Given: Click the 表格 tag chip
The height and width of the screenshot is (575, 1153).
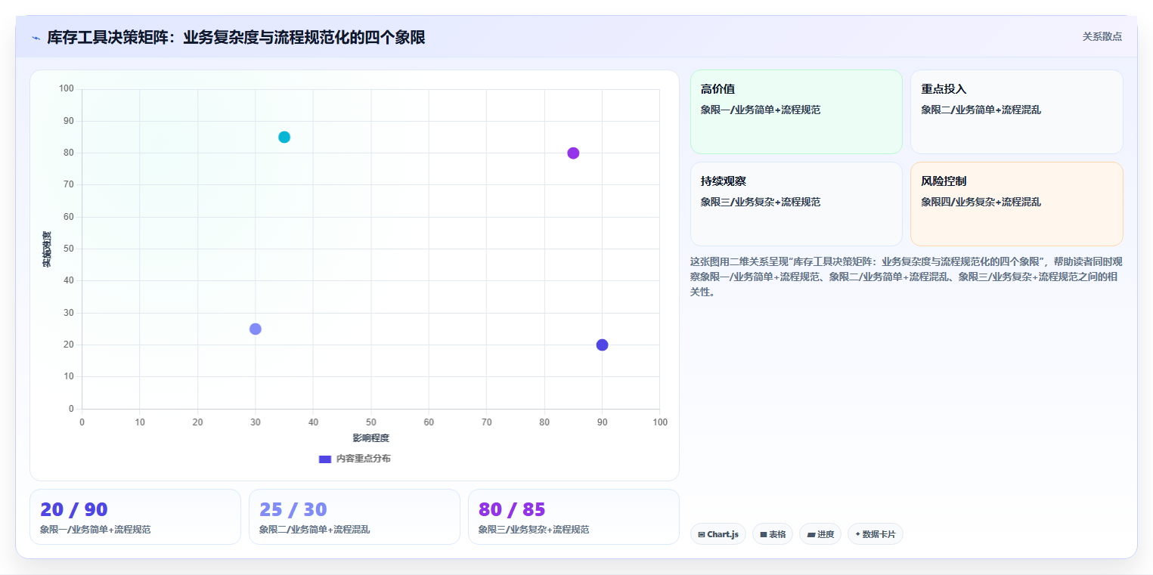Looking at the screenshot, I should point(773,534).
